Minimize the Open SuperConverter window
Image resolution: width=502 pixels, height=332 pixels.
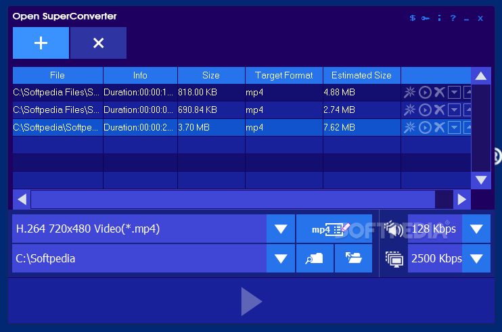(466, 19)
